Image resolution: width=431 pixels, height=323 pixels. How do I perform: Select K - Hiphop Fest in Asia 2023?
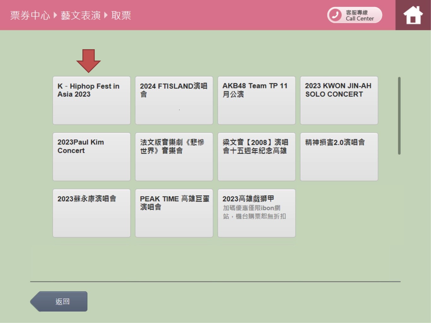point(92,100)
